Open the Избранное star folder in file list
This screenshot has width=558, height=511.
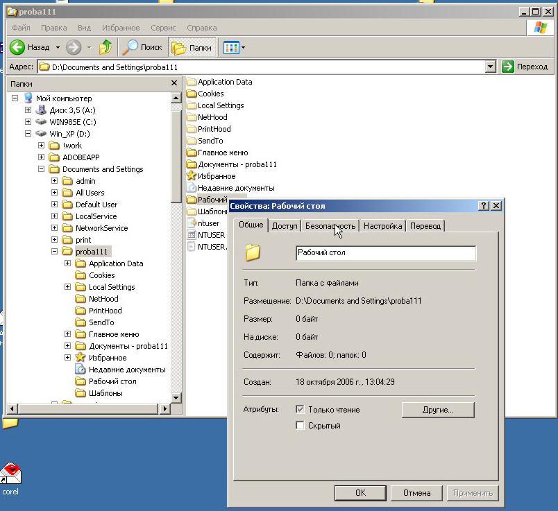coord(192,176)
